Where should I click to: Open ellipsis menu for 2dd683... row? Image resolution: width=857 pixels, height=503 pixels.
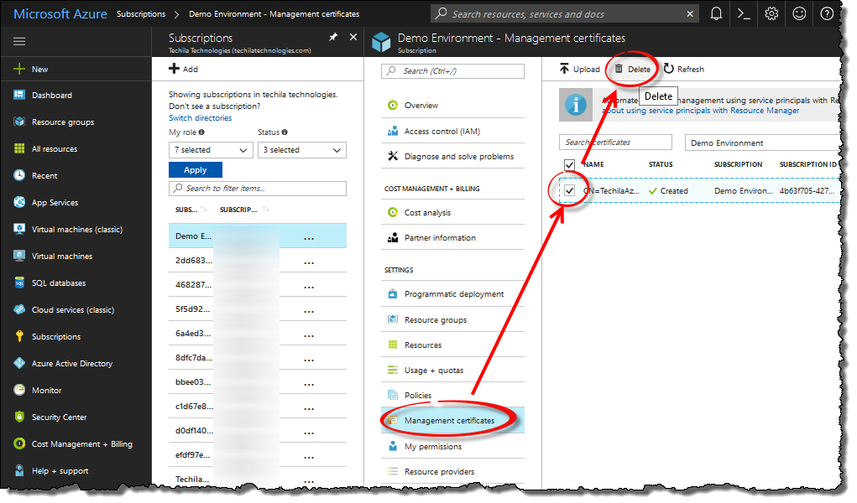(x=309, y=262)
